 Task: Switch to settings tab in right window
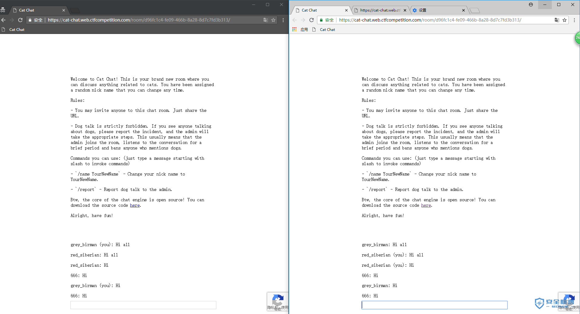pyautogui.click(x=439, y=10)
